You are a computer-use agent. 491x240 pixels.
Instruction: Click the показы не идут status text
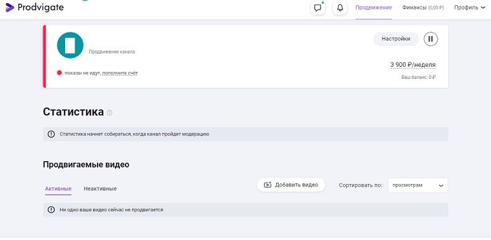(82, 73)
